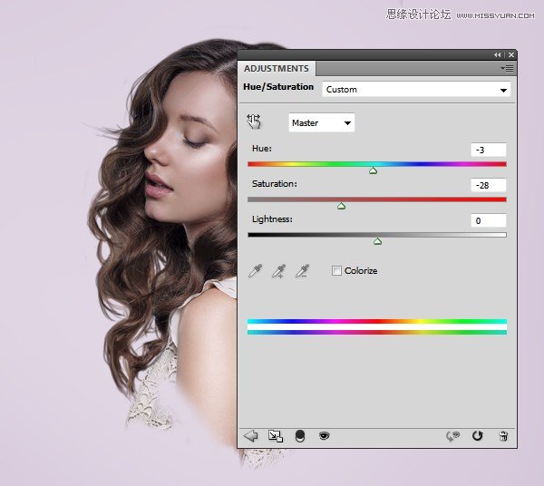Image resolution: width=544 pixels, height=486 pixels.
Task: Open the Master channel dropdown
Action: click(x=322, y=122)
